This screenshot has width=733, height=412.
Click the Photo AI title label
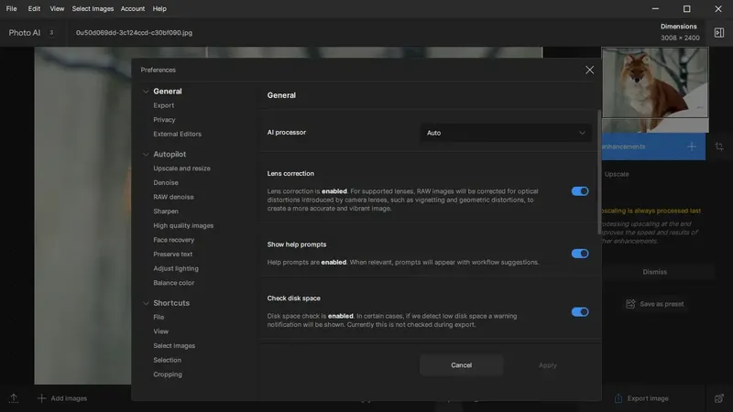point(25,33)
